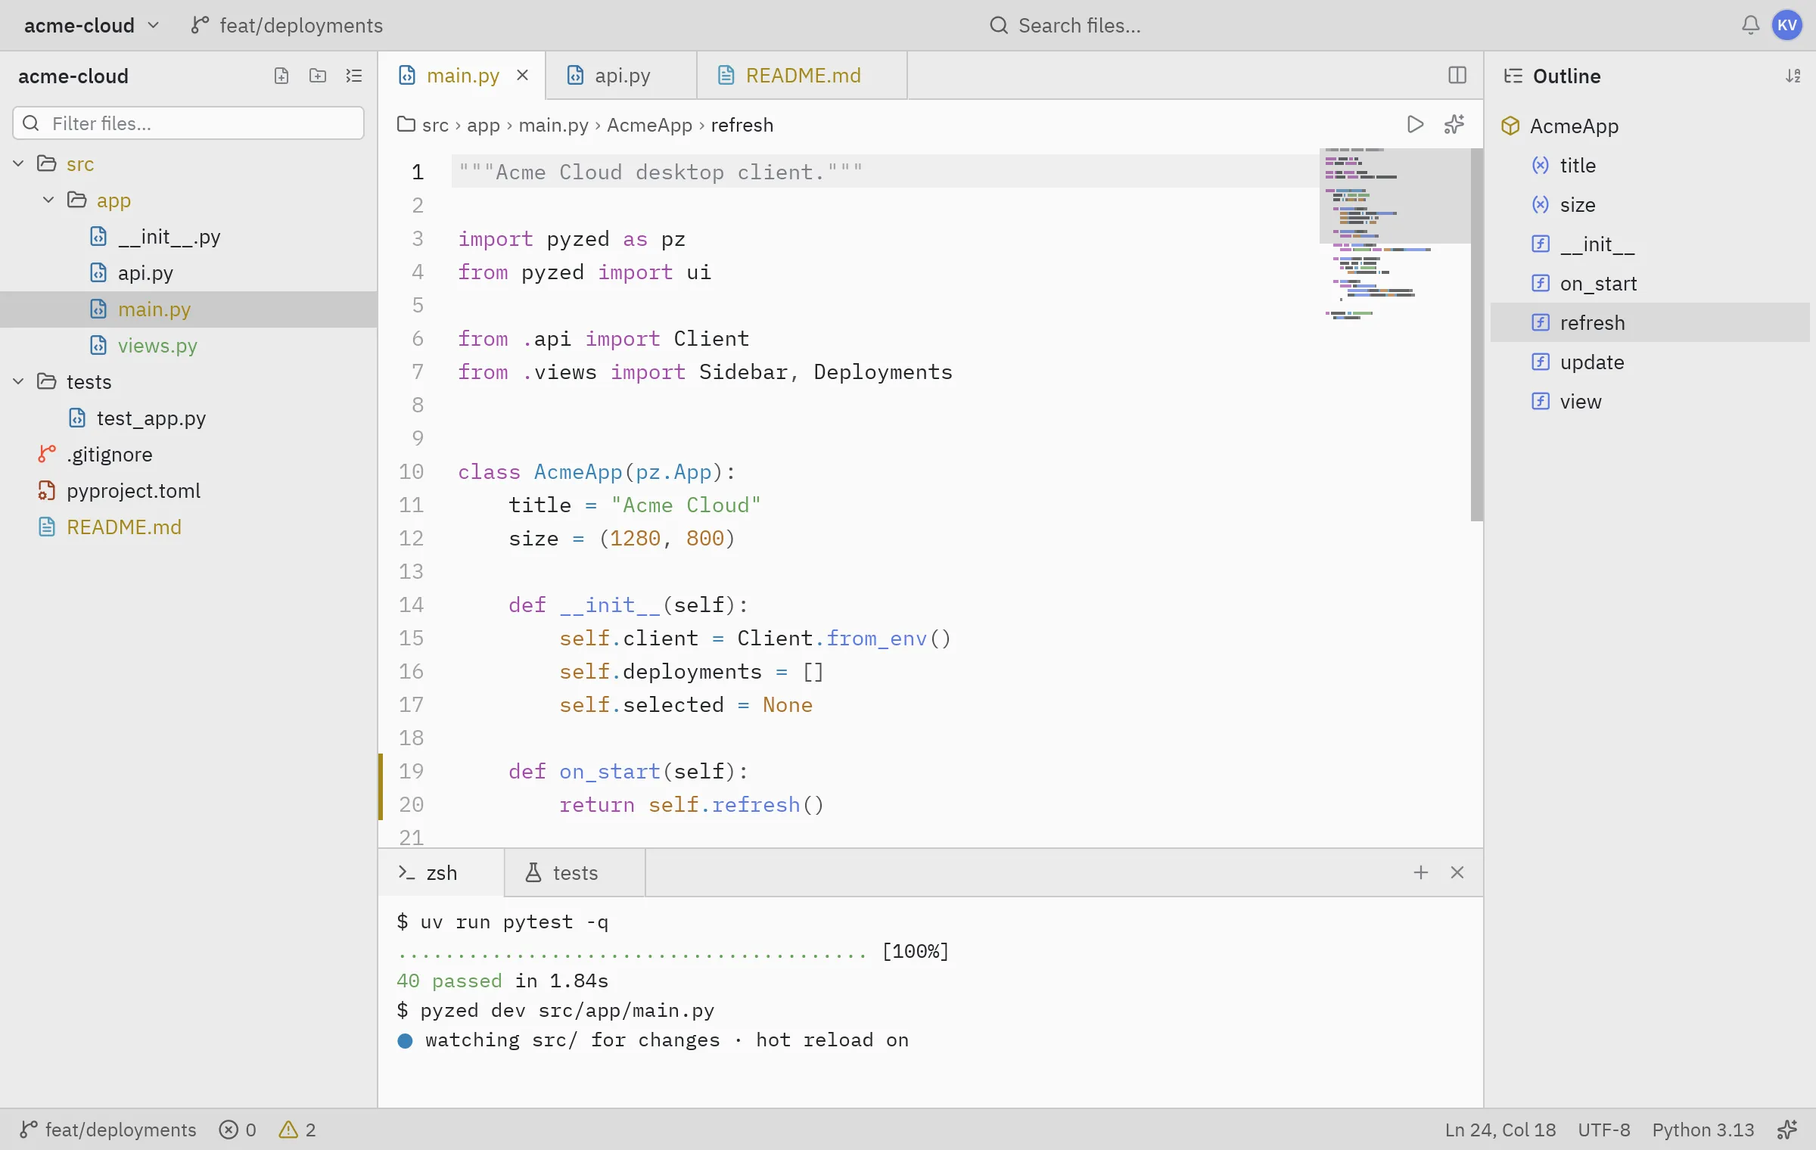This screenshot has width=1816, height=1150.
Task: Show errors count in status bar
Action: pyautogui.click(x=238, y=1130)
